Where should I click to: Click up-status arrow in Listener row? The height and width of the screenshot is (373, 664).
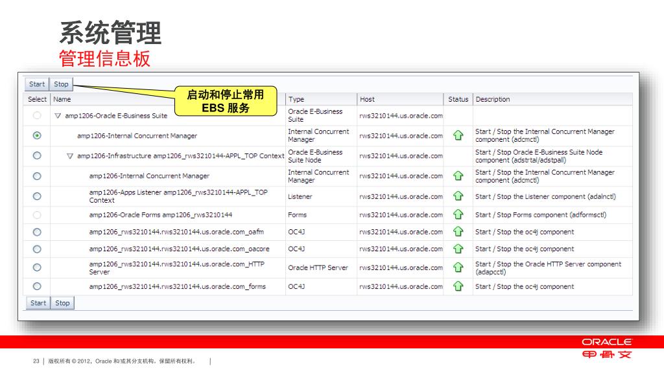458,196
